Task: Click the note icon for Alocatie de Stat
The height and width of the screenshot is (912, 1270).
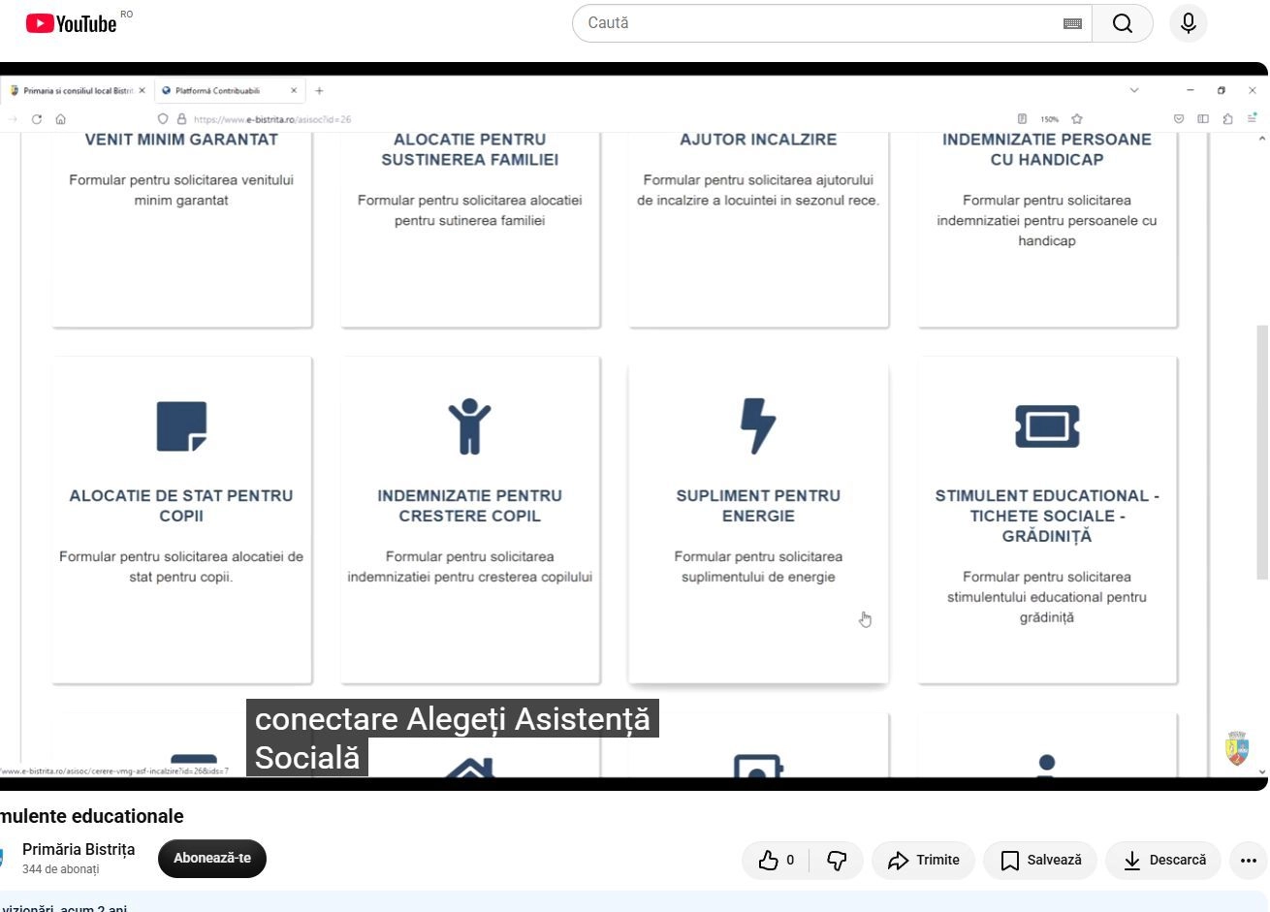Action: click(181, 425)
